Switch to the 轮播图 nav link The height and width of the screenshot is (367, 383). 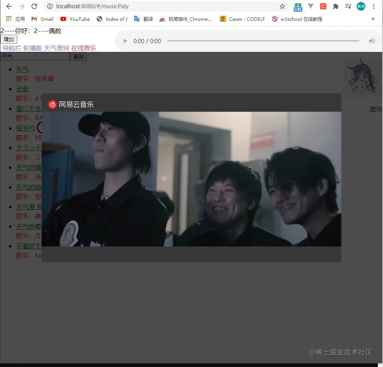pyautogui.click(x=33, y=48)
